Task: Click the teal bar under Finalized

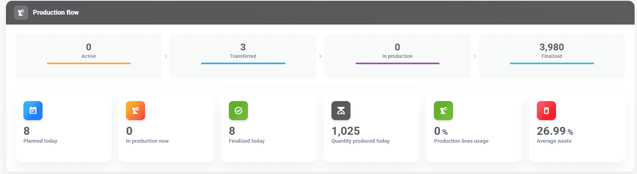Action: point(552,63)
